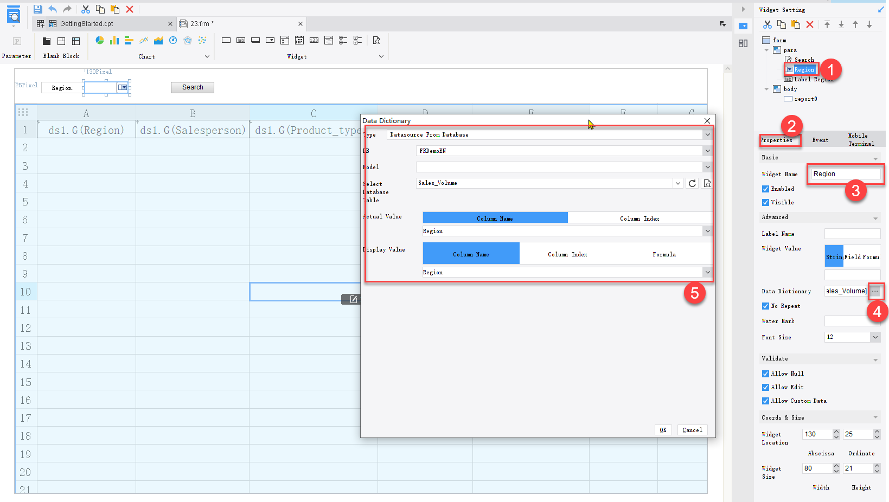
Task: Collapse the Widget toolbar section
Action: (x=381, y=56)
